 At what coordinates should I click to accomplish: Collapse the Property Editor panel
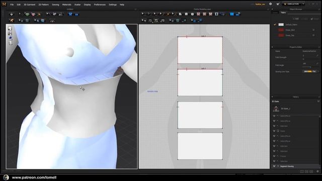(x=272, y=47)
